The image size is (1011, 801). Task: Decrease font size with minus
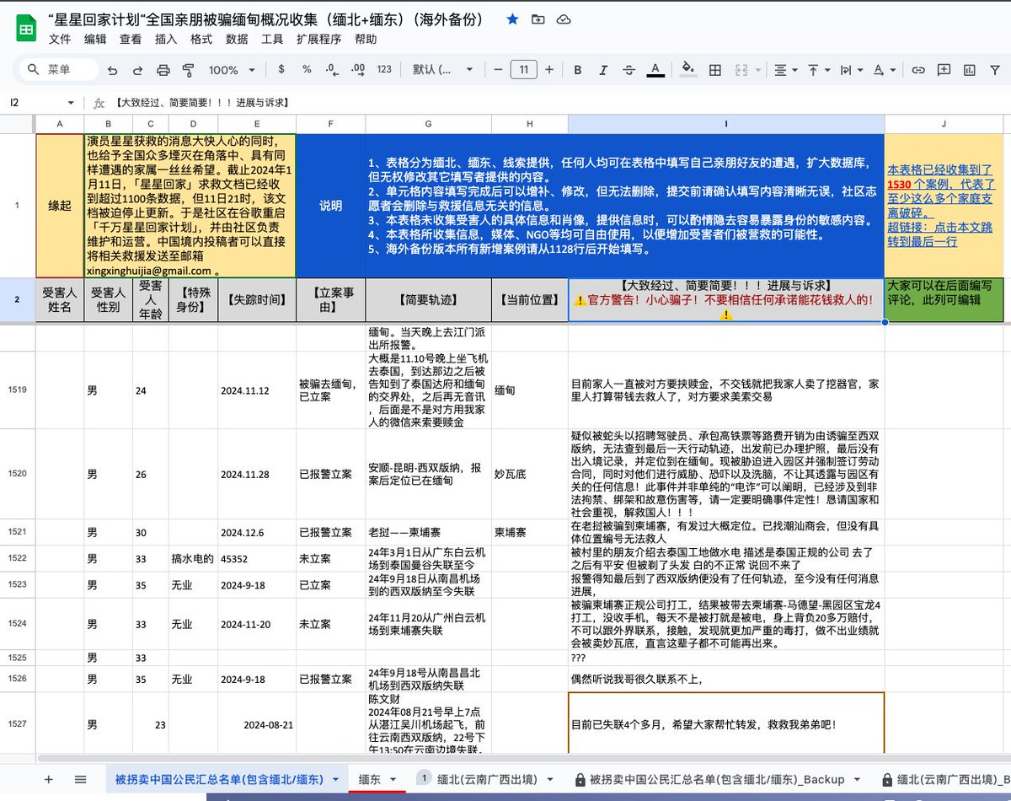click(498, 70)
